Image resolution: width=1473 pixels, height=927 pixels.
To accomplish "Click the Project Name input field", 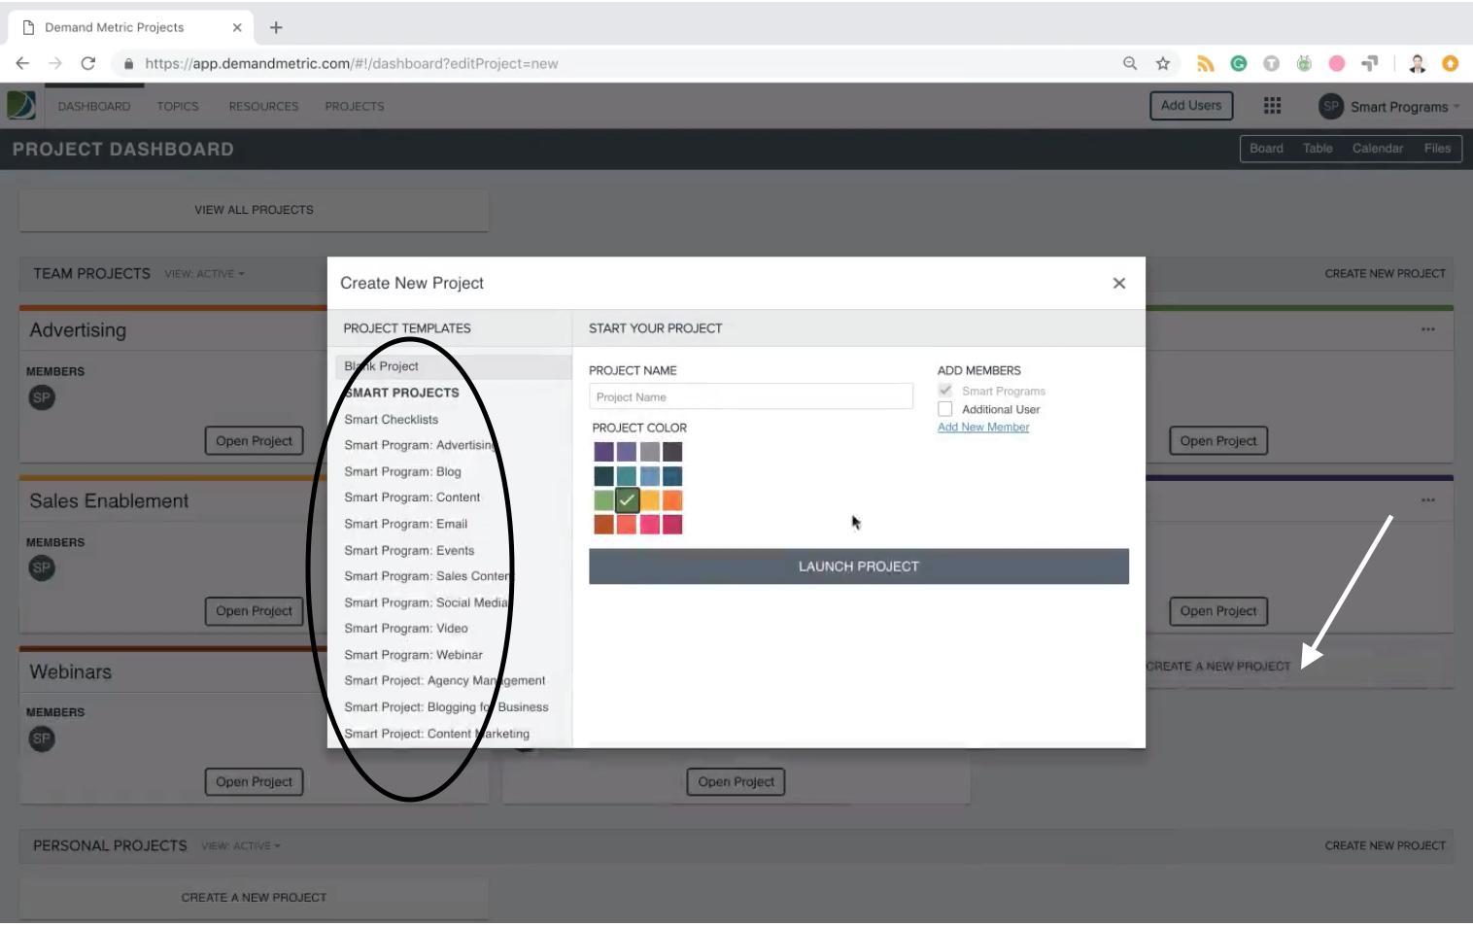I will [x=751, y=396].
